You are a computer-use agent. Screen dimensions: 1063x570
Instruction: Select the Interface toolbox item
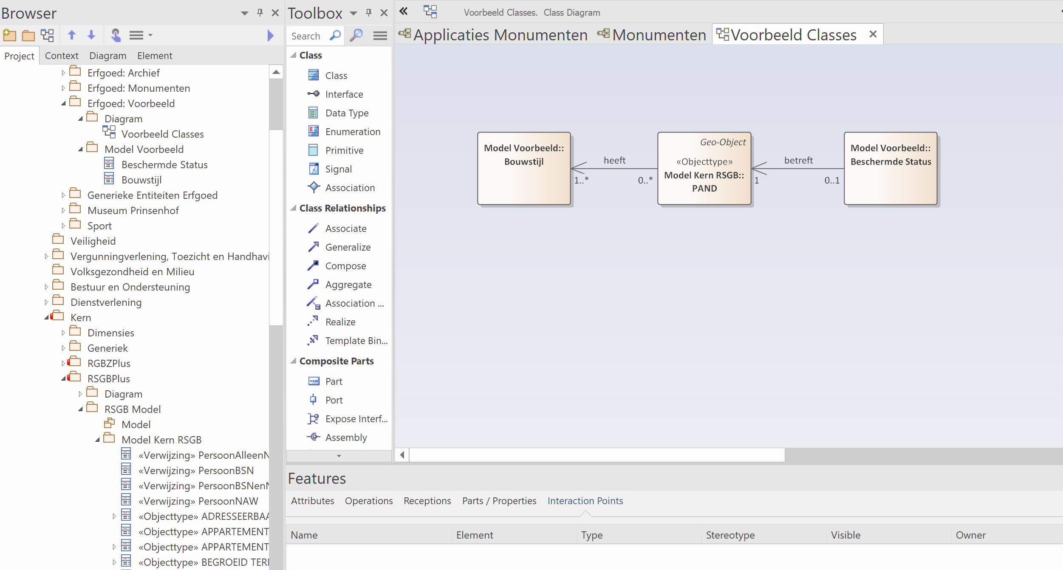click(x=344, y=94)
